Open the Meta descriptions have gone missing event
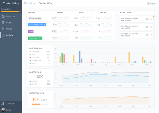The height and width of the screenshot is (113, 159). (x=136, y=19)
